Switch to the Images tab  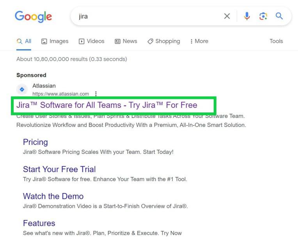coord(55,41)
